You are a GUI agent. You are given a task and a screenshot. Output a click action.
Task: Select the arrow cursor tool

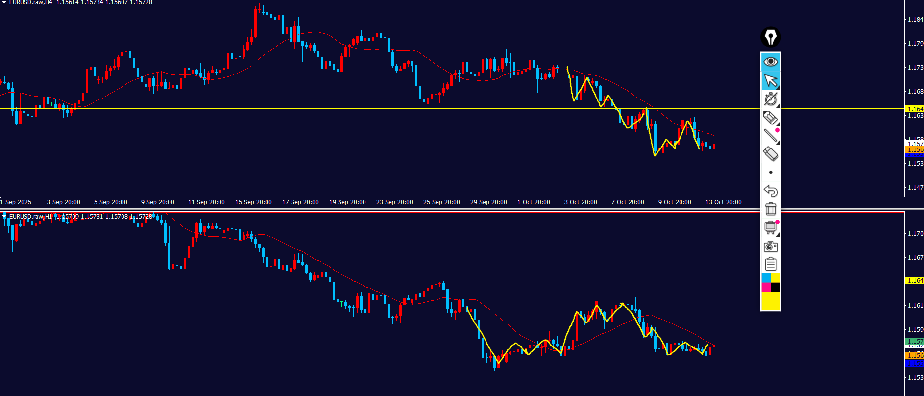tap(770, 80)
